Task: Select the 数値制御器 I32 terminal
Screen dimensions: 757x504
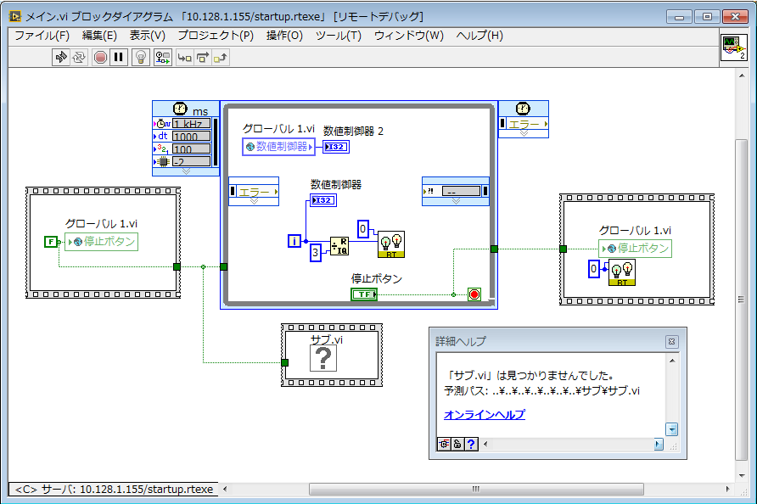Action: click(x=323, y=200)
